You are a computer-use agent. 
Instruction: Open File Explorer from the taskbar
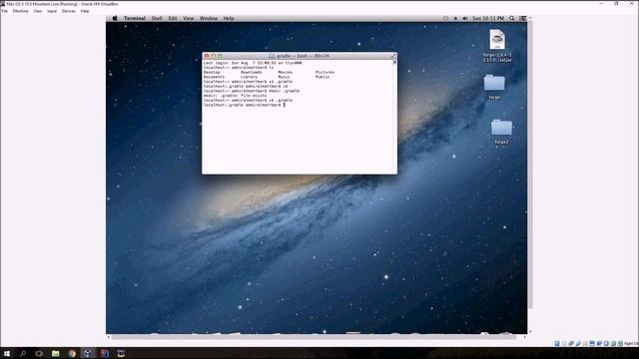pos(56,353)
